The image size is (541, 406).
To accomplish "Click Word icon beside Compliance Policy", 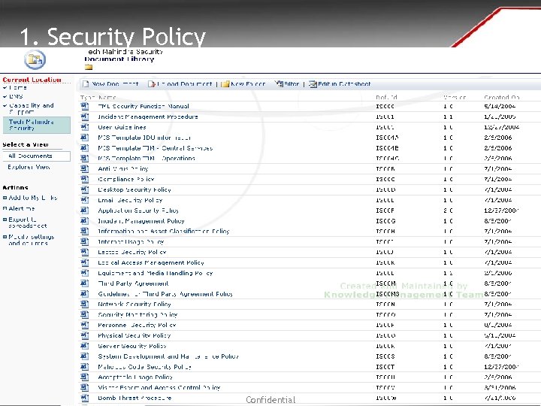I will [x=84, y=179].
